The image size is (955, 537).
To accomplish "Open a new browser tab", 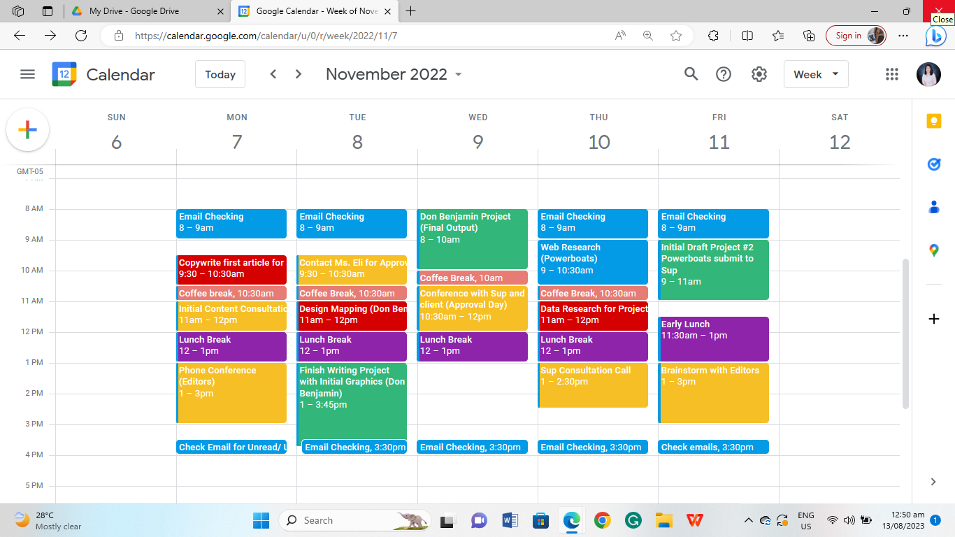I will pyautogui.click(x=411, y=11).
